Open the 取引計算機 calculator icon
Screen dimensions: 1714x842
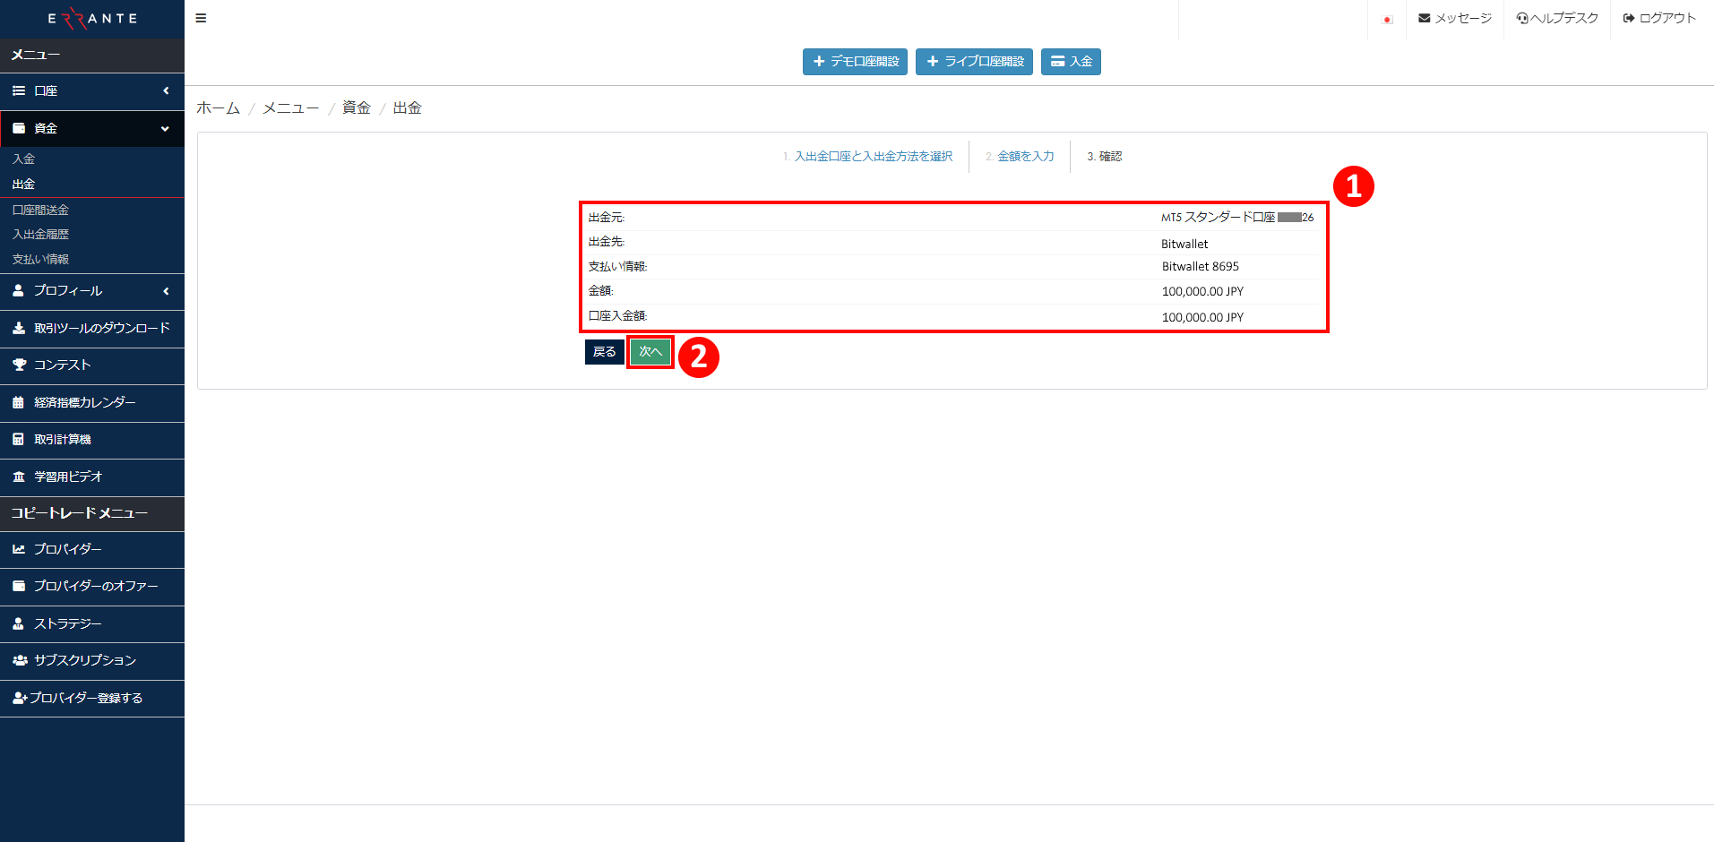point(19,440)
